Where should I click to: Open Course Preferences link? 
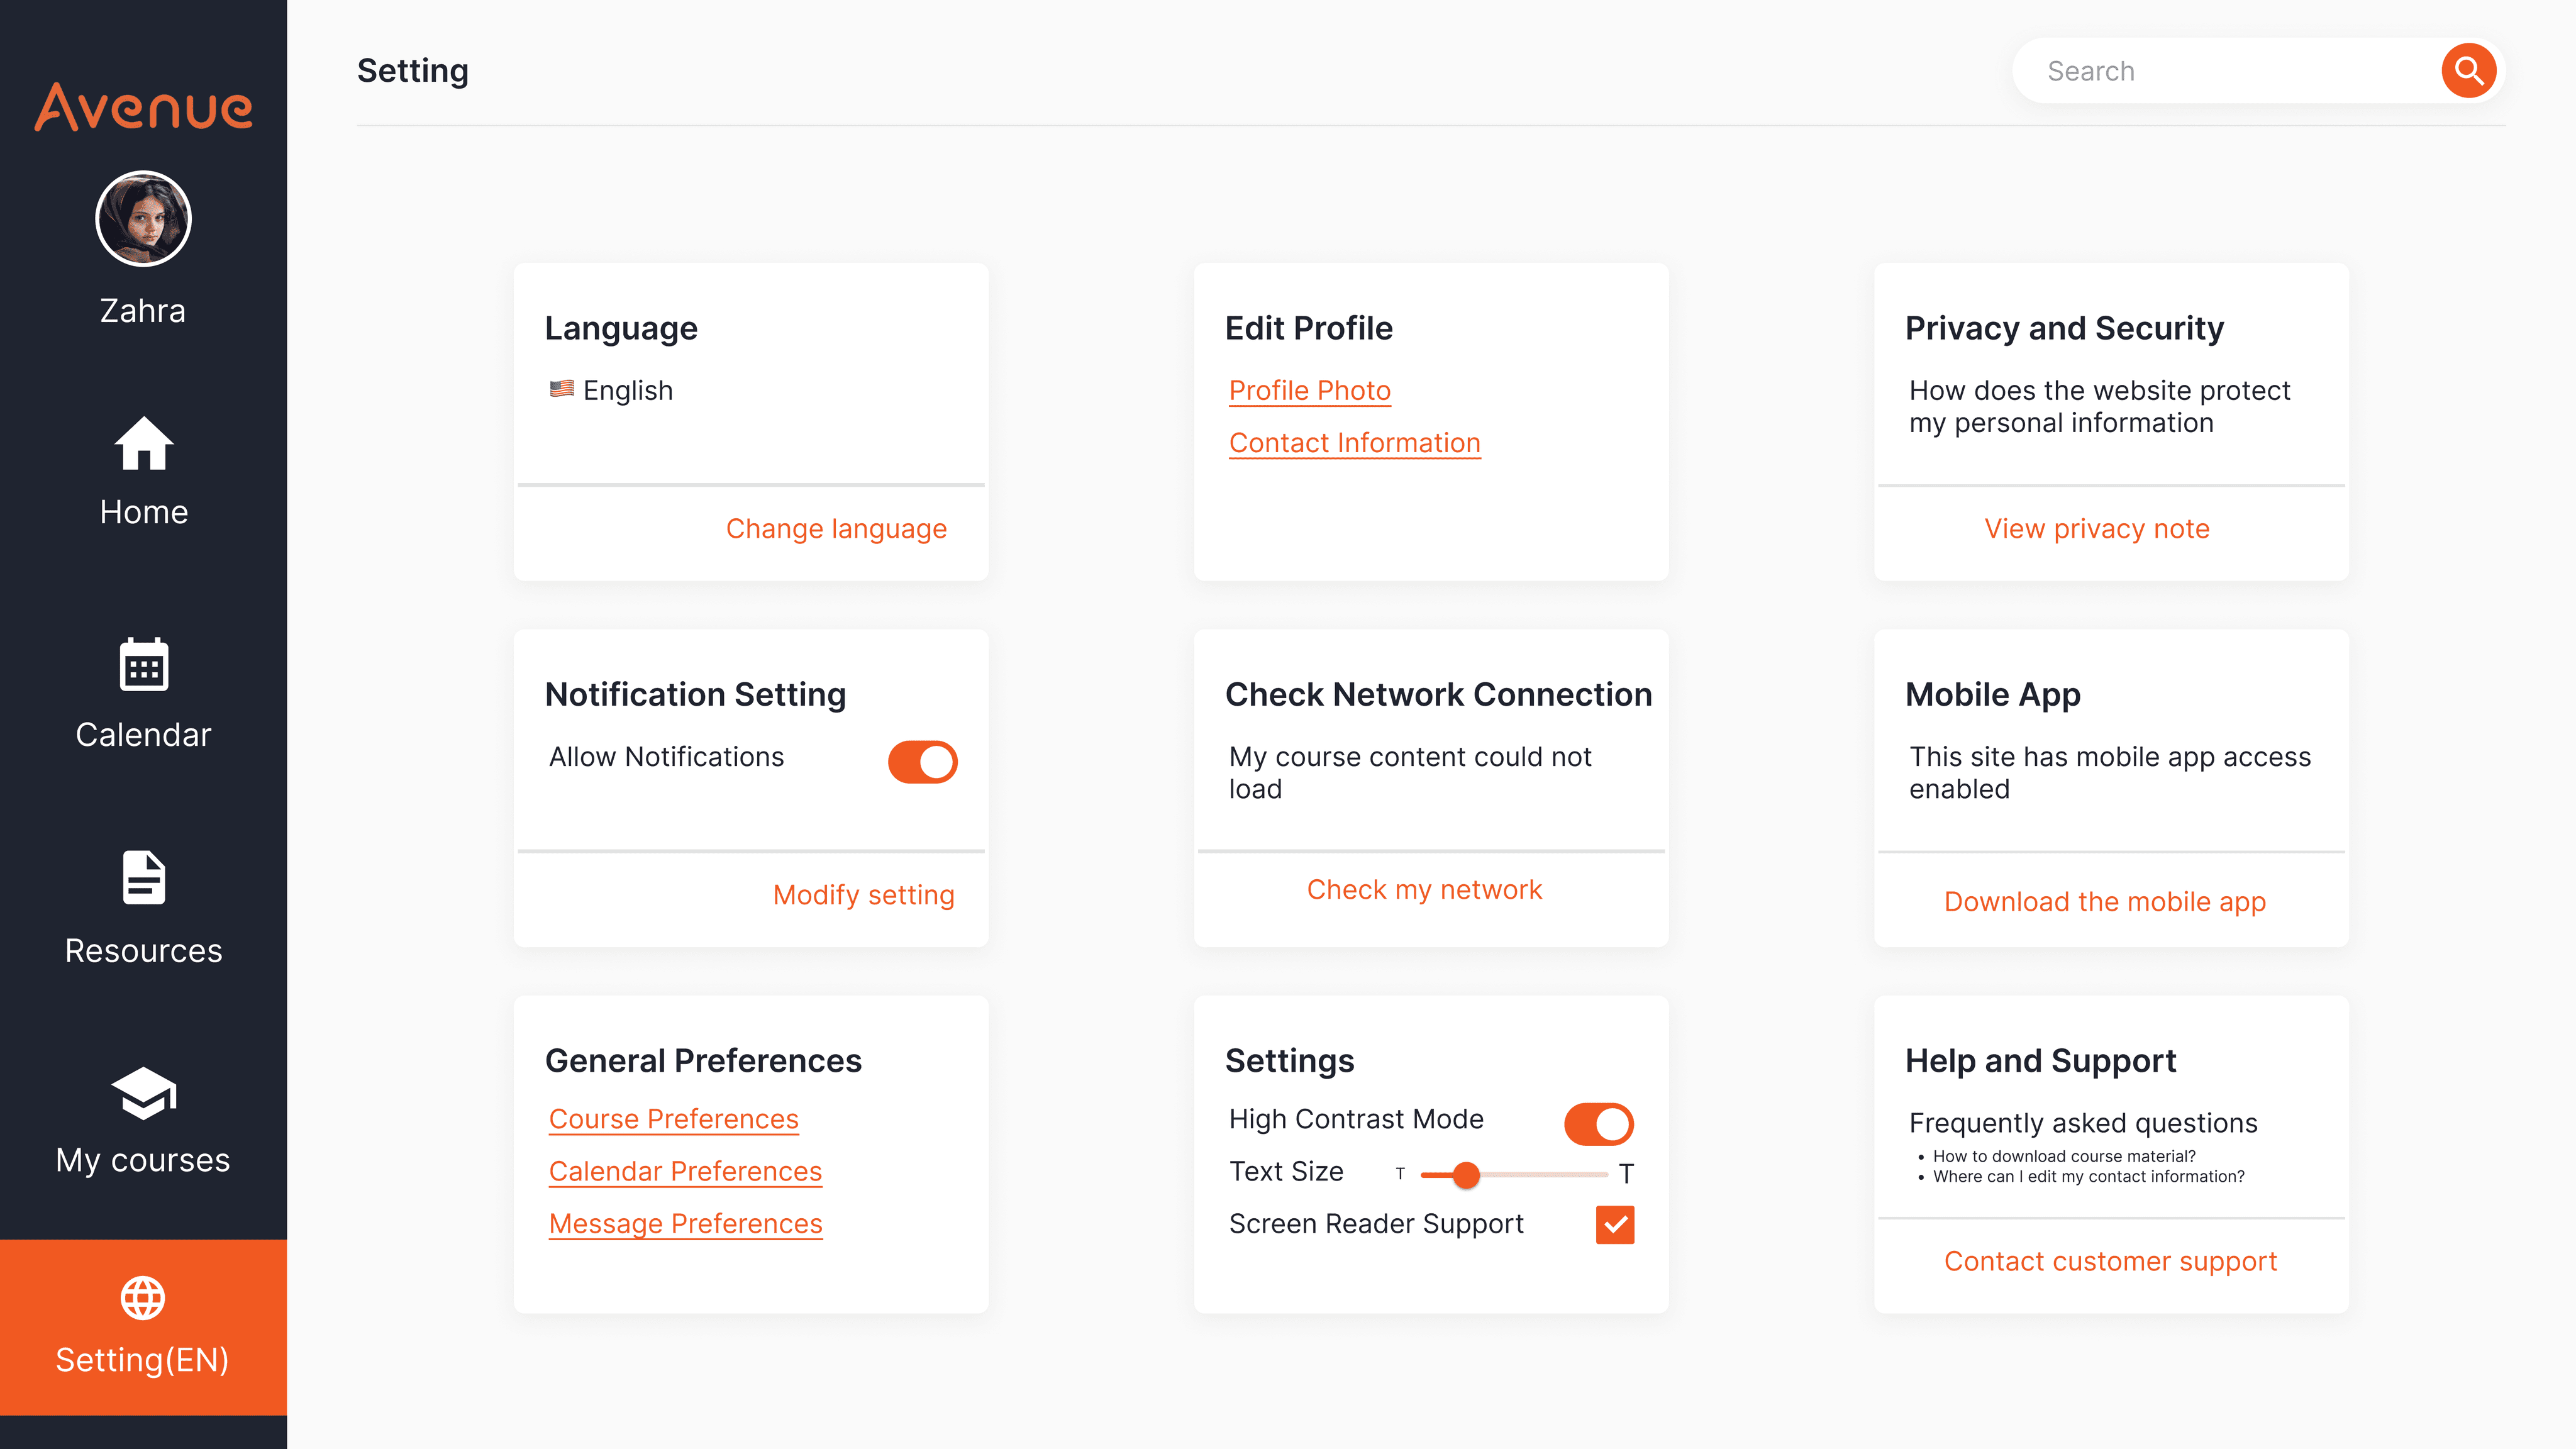(x=673, y=1119)
